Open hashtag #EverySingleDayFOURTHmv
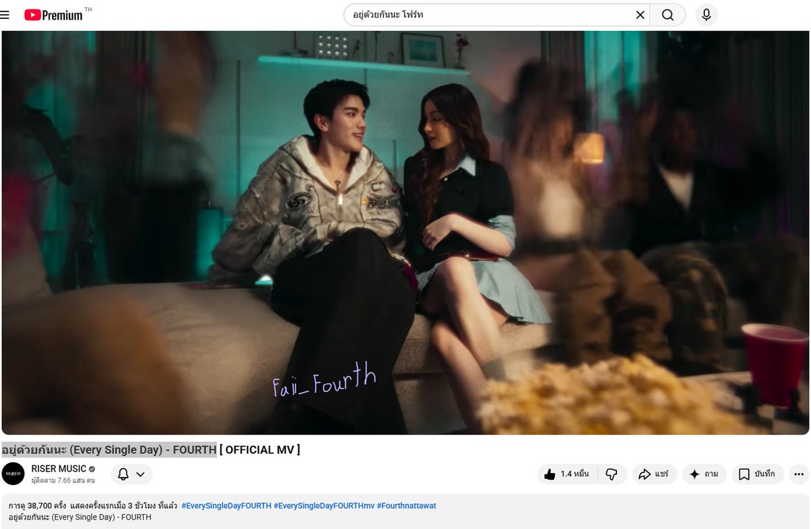Viewport: 811px width, 529px height. pos(324,505)
